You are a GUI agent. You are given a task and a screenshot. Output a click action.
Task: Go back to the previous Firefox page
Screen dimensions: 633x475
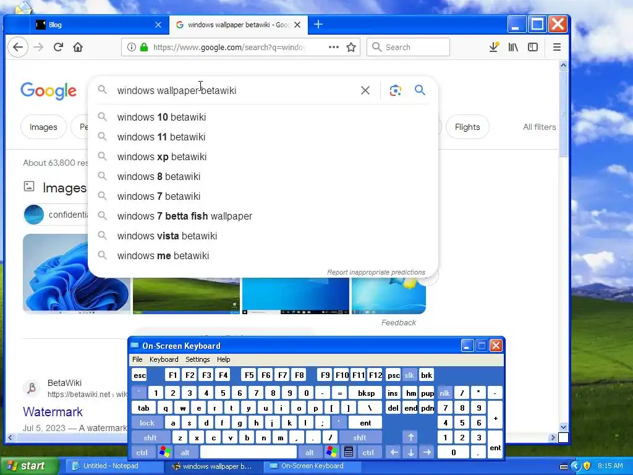[x=18, y=47]
